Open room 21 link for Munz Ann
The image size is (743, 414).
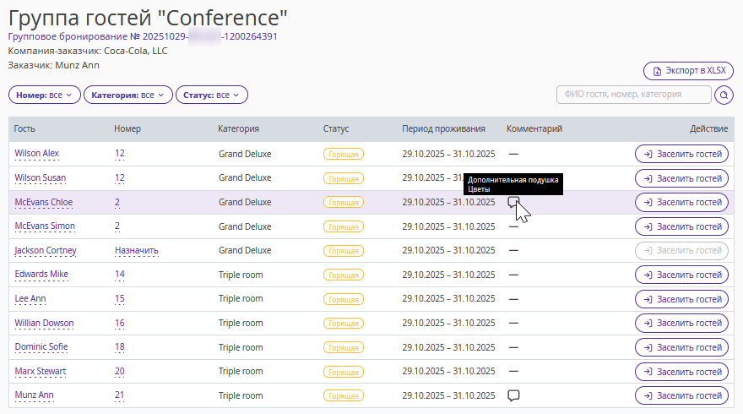pos(120,395)
